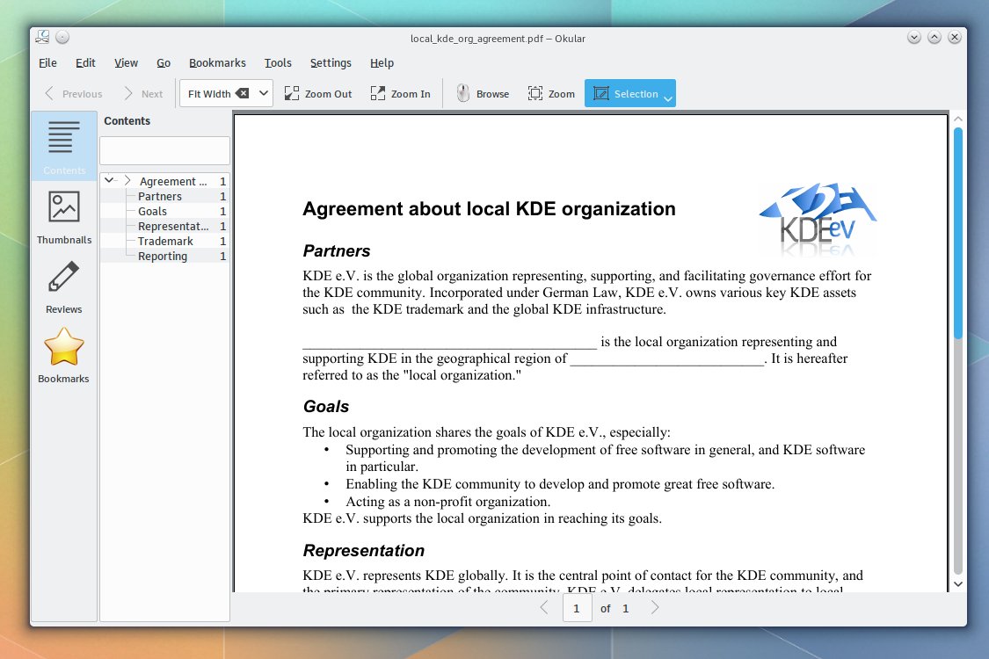Open the Thumbnails sidebar panel

63,218
